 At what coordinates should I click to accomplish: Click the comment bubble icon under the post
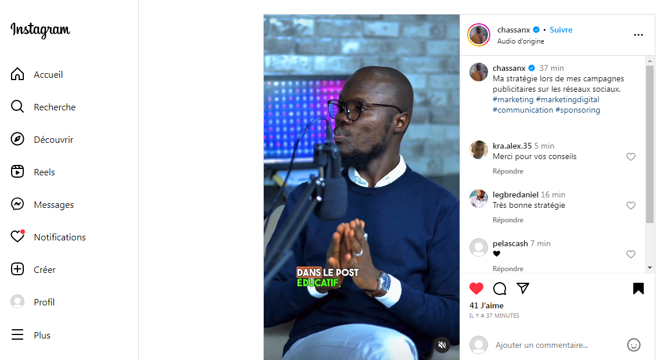pos(500,289)
